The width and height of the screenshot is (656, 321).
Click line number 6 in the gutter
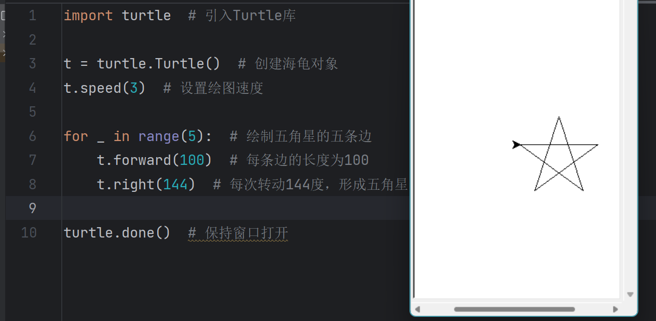click(x=32, y=136)
